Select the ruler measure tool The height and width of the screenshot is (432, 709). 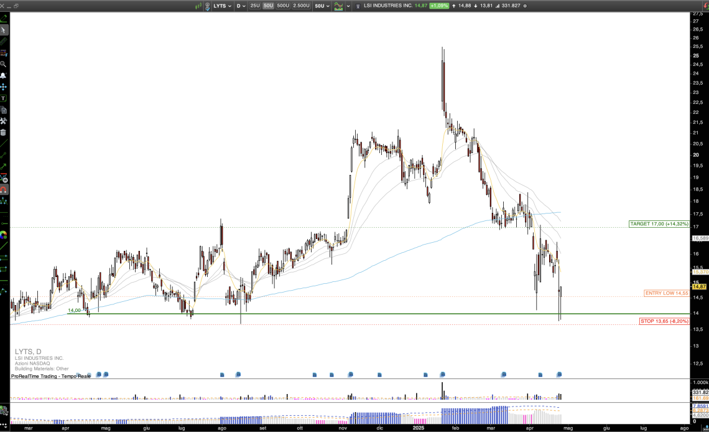(4, 41)
